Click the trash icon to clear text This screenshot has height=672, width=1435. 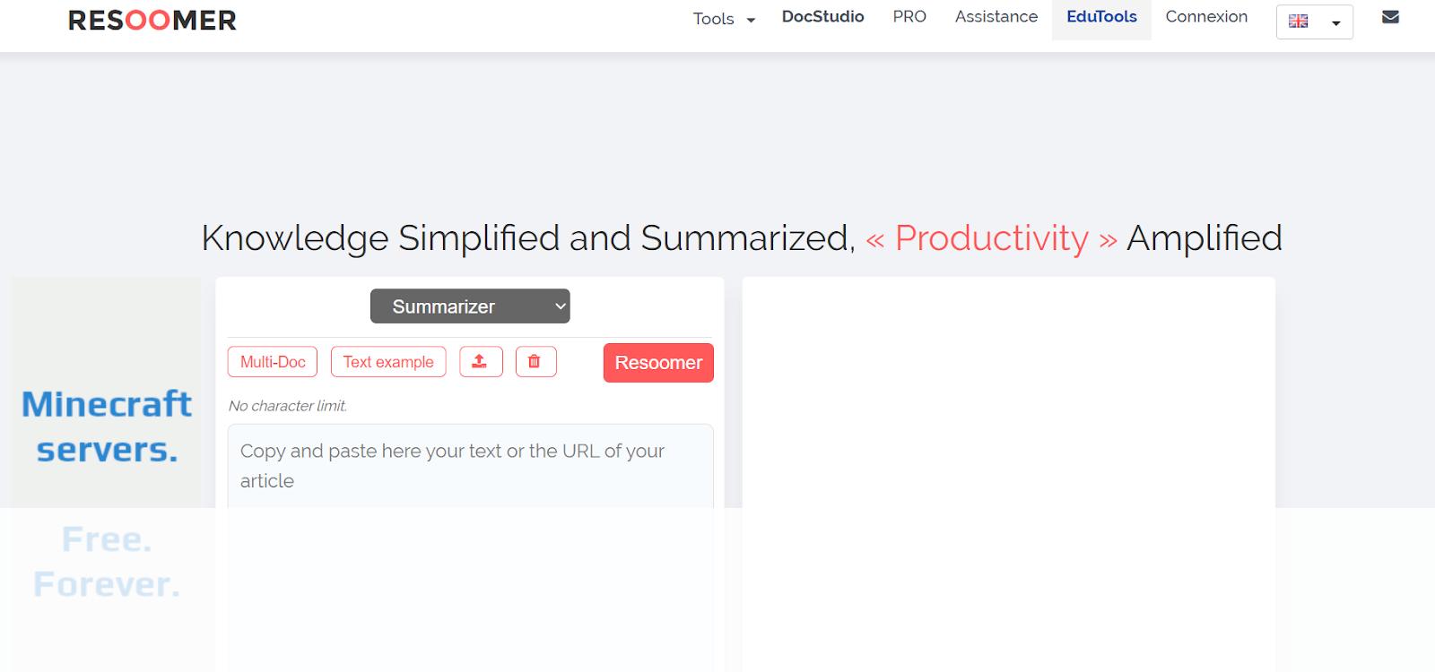pyautogui.click(x=535, y=362)
